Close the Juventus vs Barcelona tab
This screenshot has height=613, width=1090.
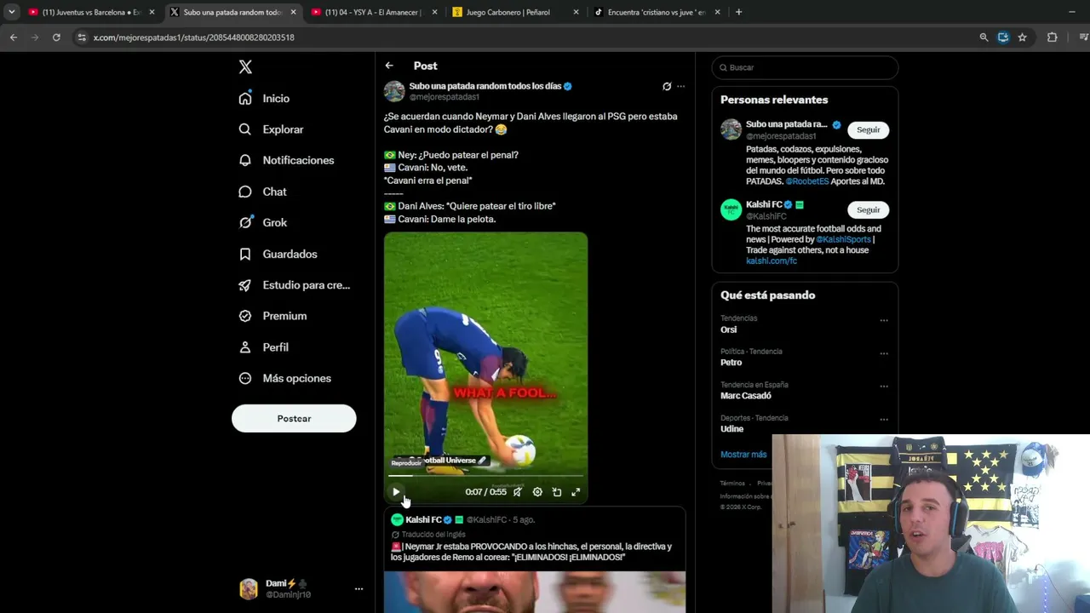(x=152, y=12)
